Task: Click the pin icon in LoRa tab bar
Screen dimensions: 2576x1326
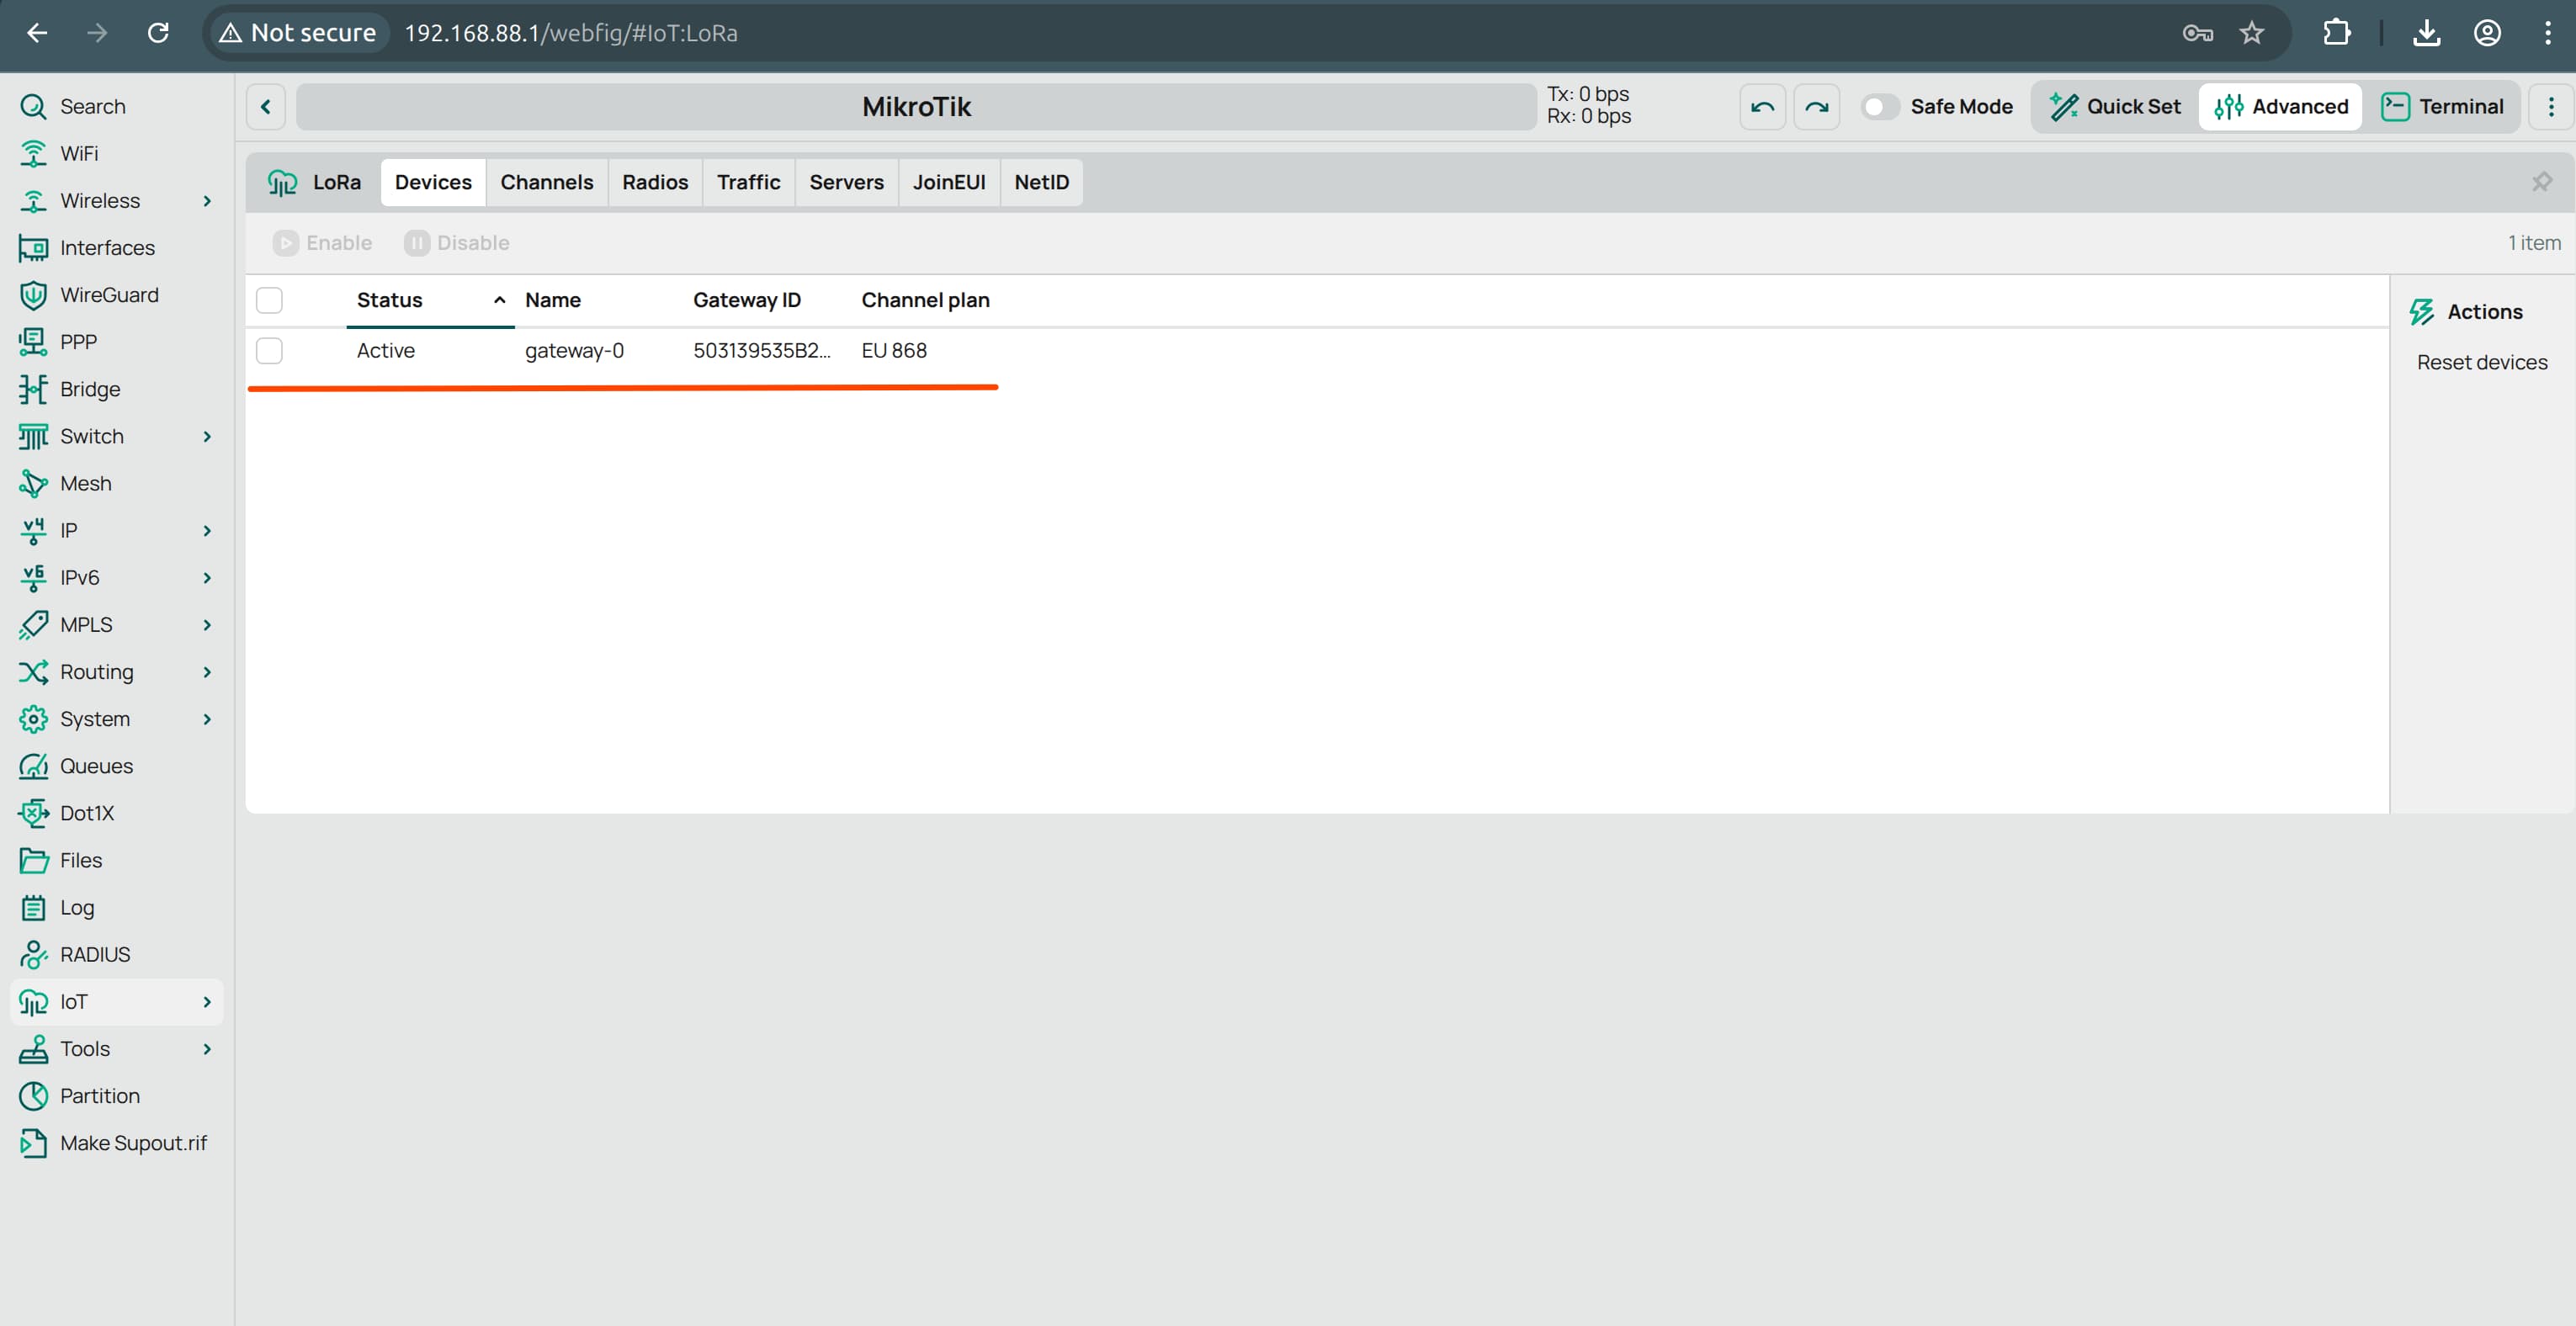Action: pyautogui.click(x=2541, y=182)
